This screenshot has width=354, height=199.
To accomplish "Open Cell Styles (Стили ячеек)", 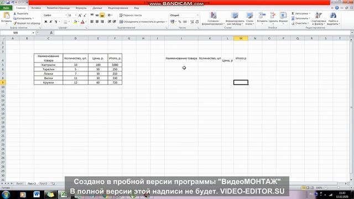I will click(249, 18).
